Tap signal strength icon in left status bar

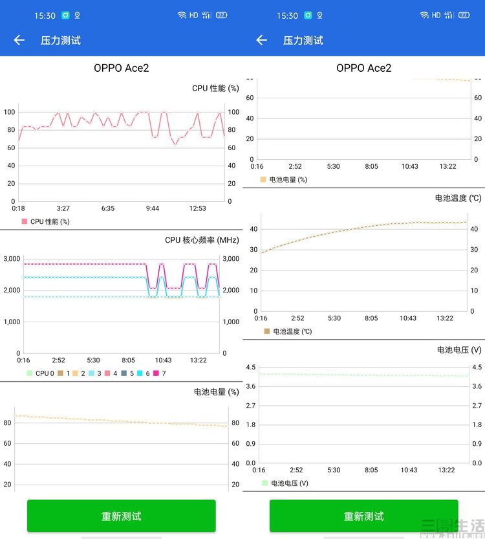pos(206,15)
